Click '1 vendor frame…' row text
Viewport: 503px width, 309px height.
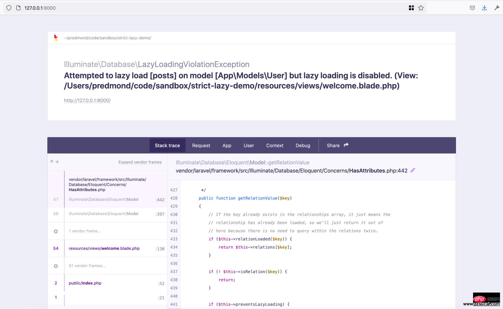point(85,231)
